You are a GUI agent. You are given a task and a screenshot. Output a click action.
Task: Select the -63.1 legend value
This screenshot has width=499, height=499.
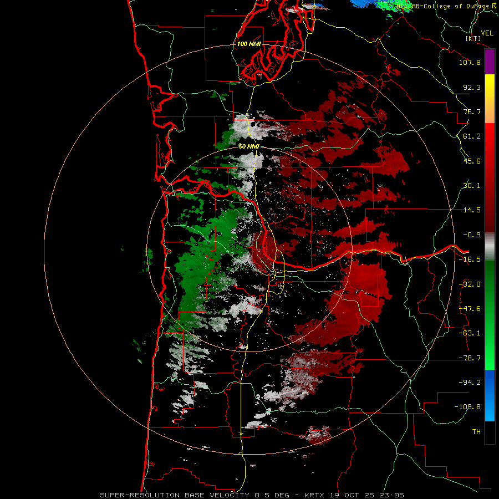470,333
